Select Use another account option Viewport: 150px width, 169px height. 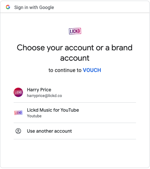75,131
